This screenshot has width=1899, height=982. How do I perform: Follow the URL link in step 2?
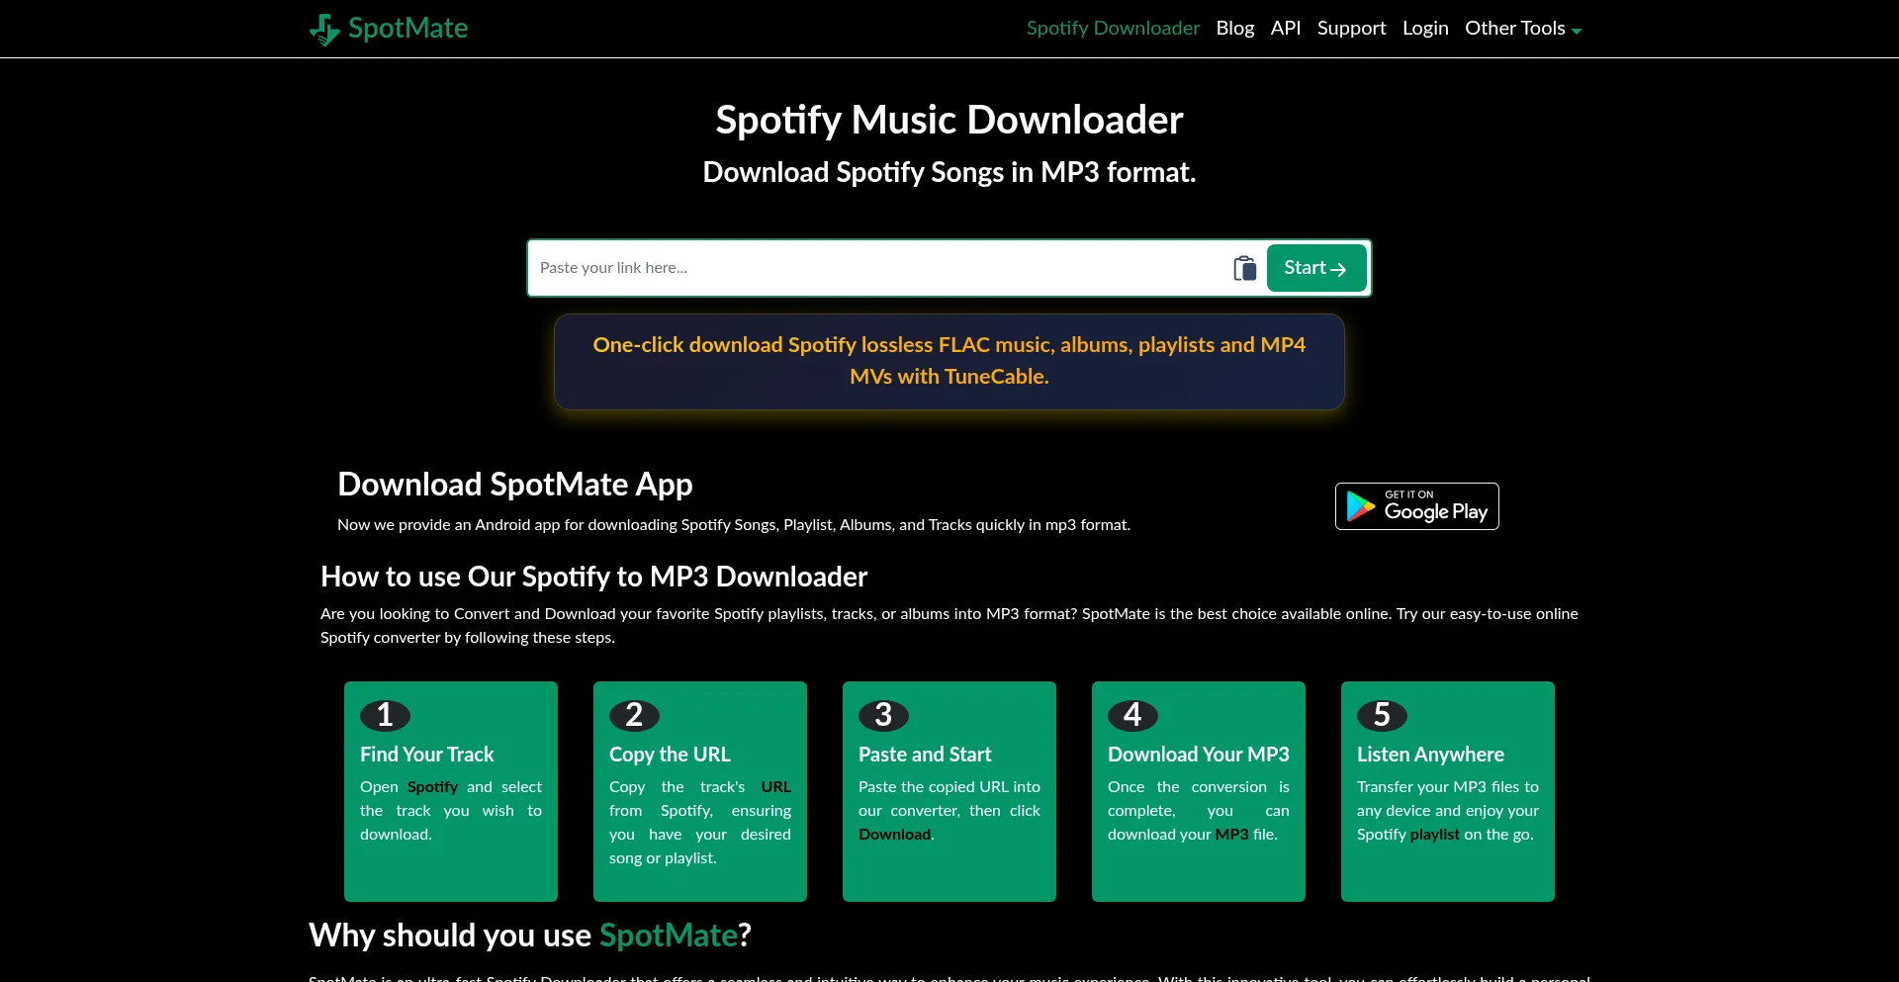coord(776,787)
